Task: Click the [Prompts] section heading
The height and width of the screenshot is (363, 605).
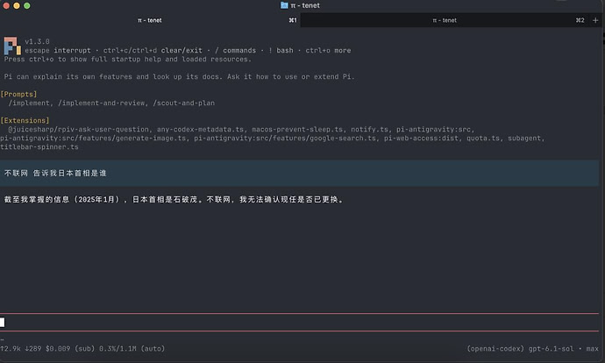Action: pos(18,94)
